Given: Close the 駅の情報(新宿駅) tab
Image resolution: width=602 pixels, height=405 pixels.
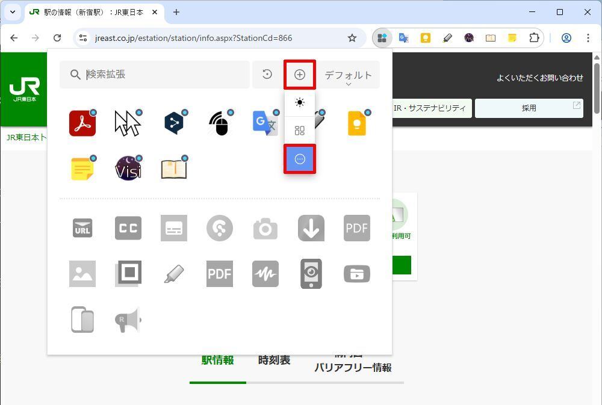Looking at the screenshot, I should 154,12.
